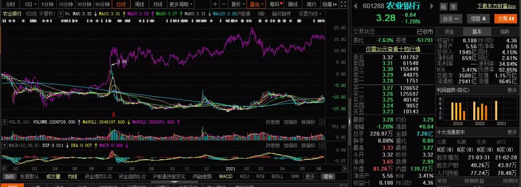Open the 交易 trade button

pyautogui.click(x=506, y=19)
